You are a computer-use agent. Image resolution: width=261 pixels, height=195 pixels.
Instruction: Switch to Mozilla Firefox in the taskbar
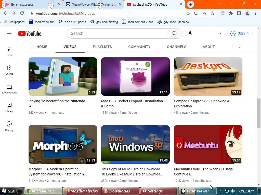82,191
